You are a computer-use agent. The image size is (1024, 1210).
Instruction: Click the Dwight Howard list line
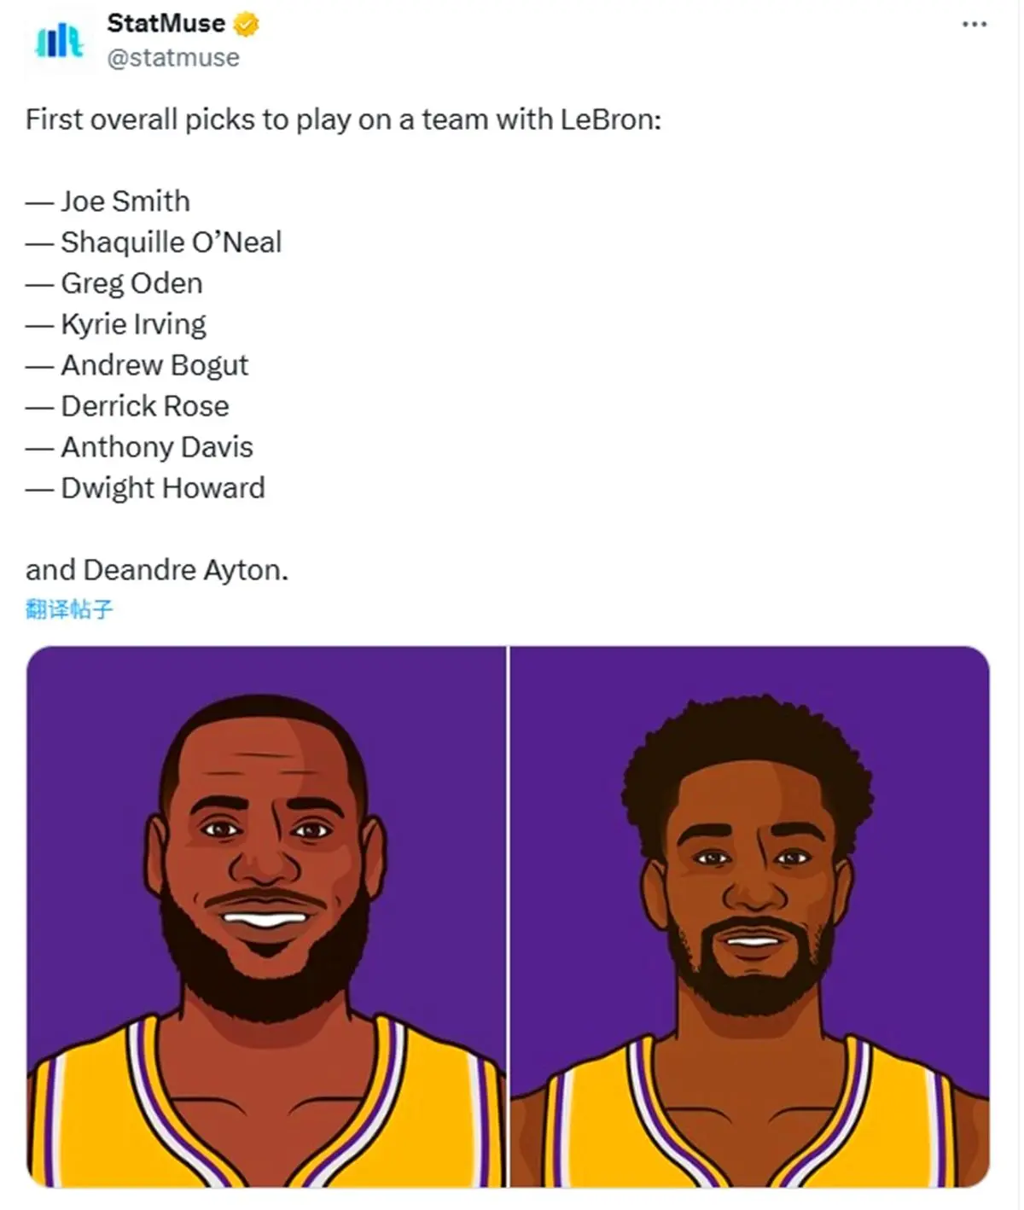coord(146,488)
